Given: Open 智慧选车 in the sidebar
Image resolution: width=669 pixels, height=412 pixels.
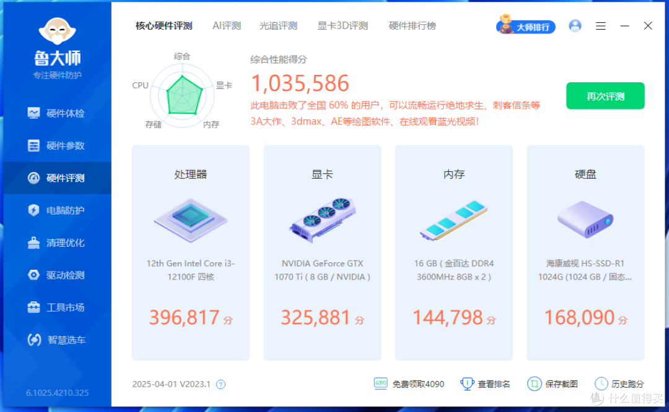Looking at the screenshot, I should pyautogui.click(x=57, y=340).
